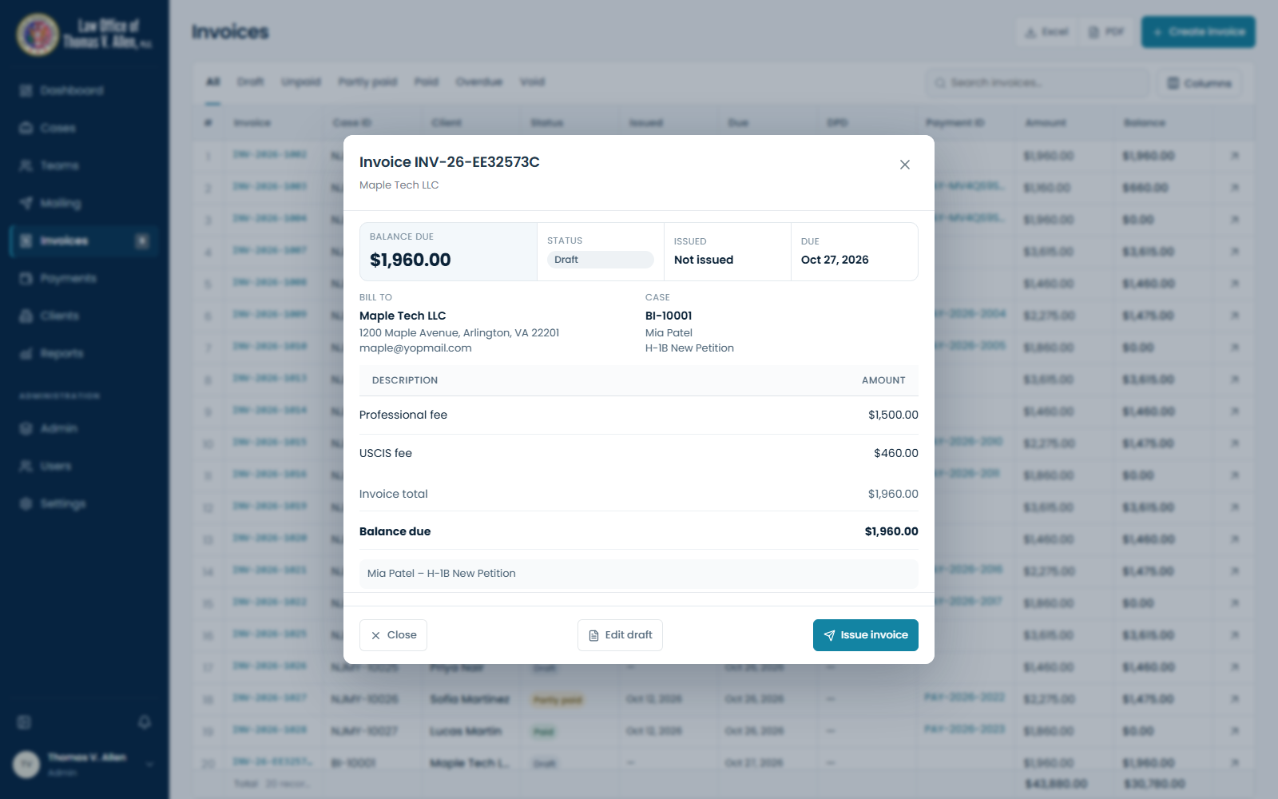Click the Issue invoice button
This screenshot has height=799, width=1278.
(866, 635)
